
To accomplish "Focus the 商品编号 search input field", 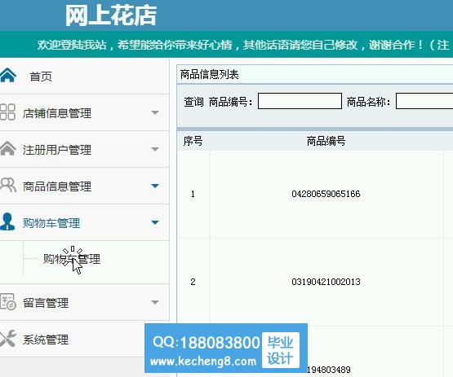I will 300,101.
